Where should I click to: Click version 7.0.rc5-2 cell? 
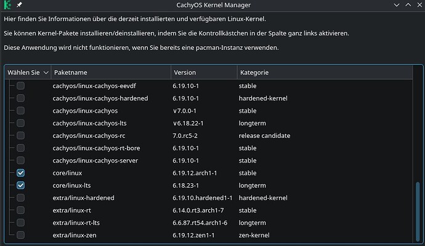coord(185,135)
